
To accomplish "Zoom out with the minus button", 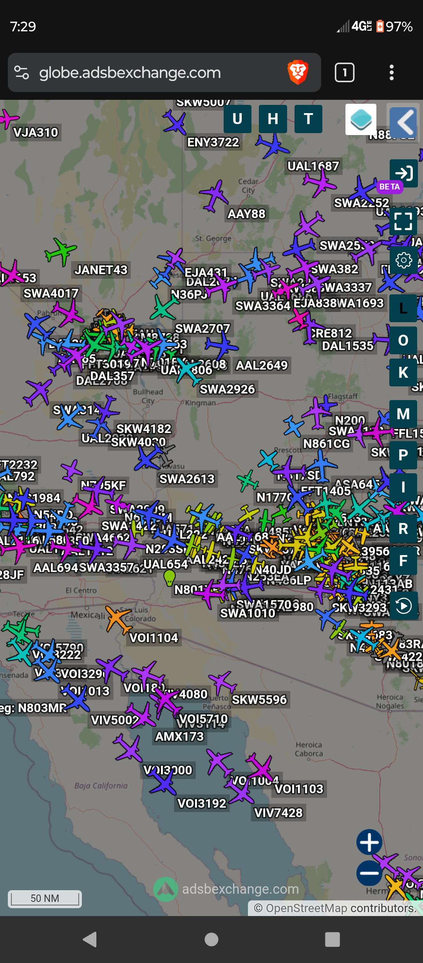I will tap(369, 873).
